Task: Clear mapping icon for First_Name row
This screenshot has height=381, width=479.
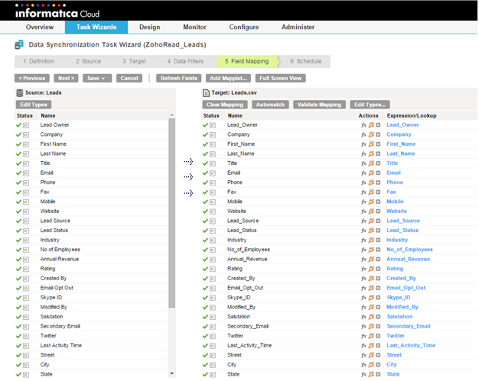Action: (378, 144)
